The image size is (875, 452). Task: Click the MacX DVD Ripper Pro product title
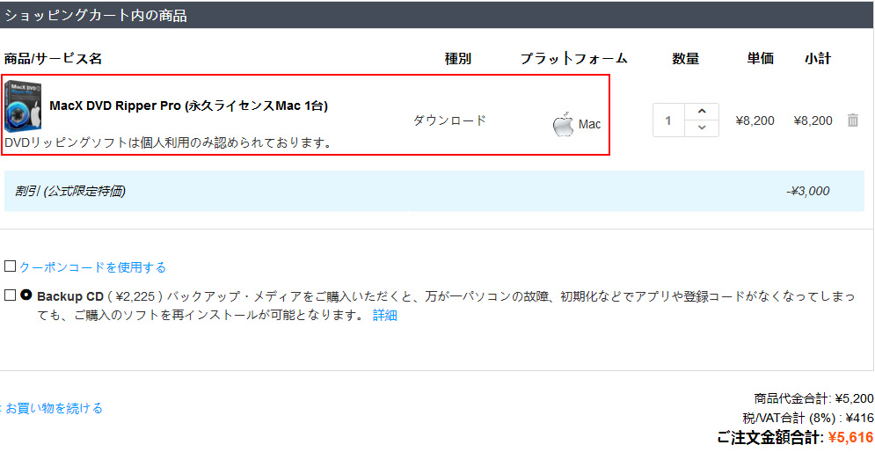[x=188, y=106]
